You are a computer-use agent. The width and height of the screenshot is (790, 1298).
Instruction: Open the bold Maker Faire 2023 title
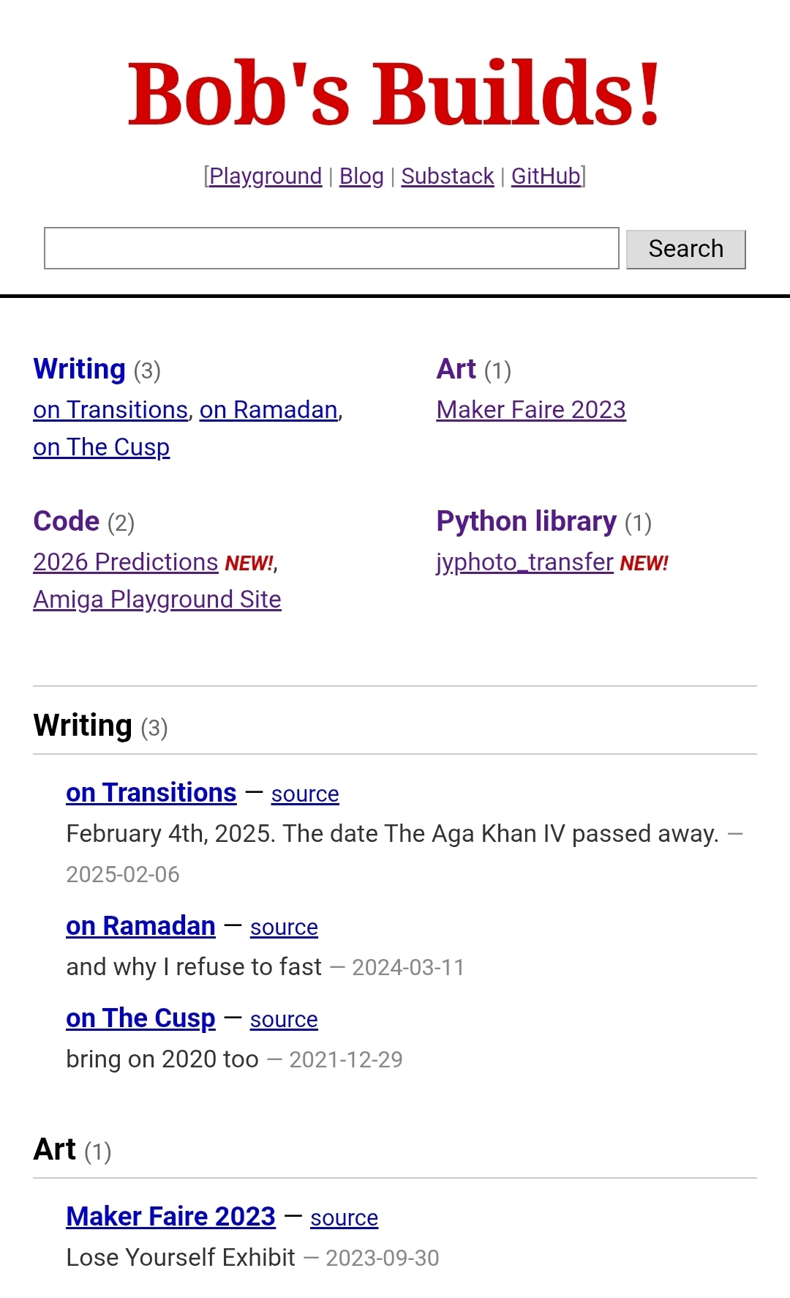point(170,1217)
